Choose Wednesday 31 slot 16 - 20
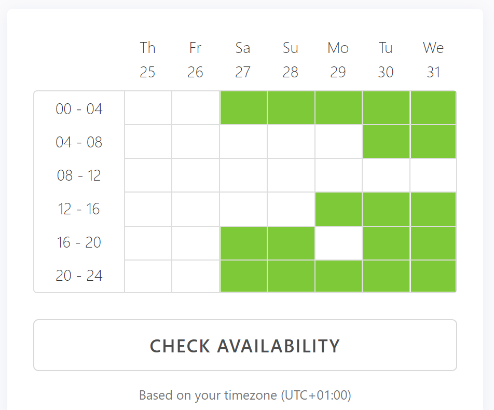494x410 pixels. tap(433, 243)
